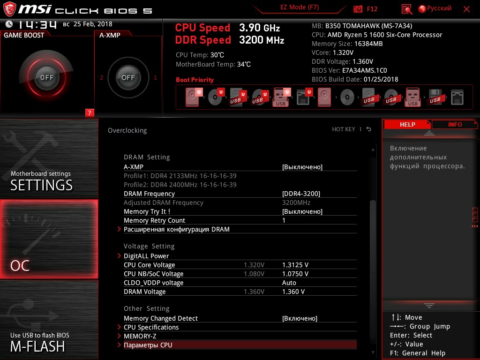Expand Расширенная конфигурация DRAM submenu
Image resolution: width=480 pixels, height=360 pixels.
(x=177, y=229)
